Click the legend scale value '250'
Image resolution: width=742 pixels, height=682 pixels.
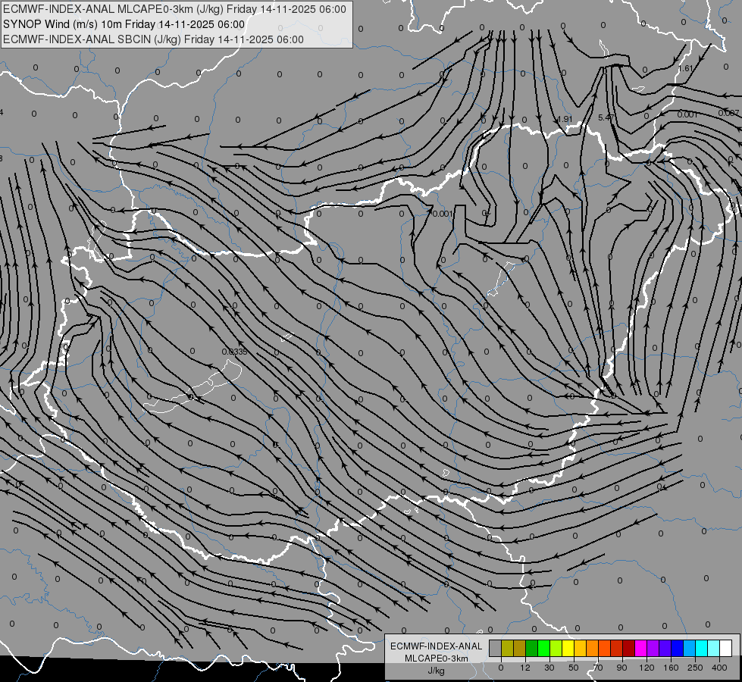695,668
